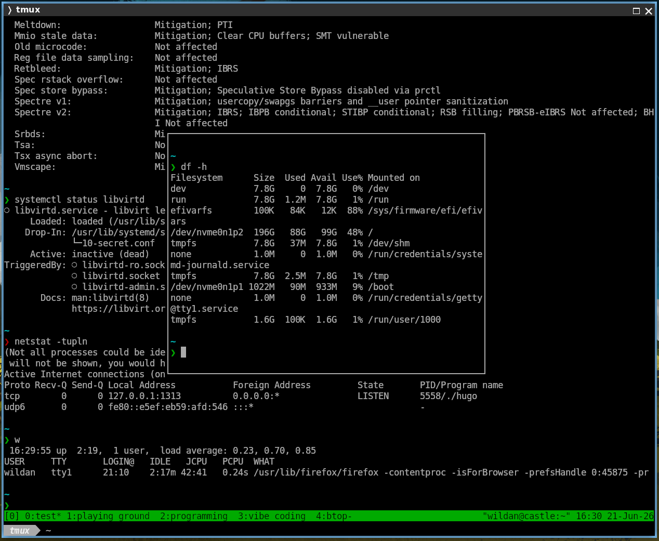This screenshot has width=659, height=541.
Task: Click the "Tsx async abort" label
Action: pos(56,156)
